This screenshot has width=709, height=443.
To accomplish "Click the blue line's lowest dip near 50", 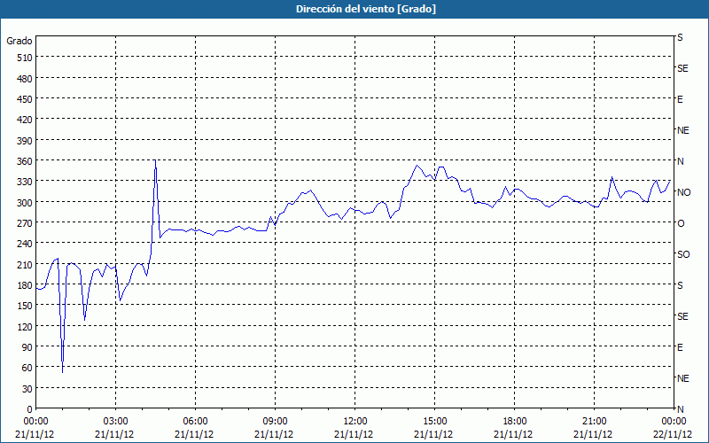I will 62,371.
